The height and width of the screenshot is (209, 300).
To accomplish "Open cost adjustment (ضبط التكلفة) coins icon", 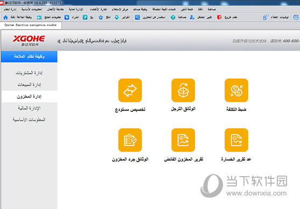I will pos(236,90).
